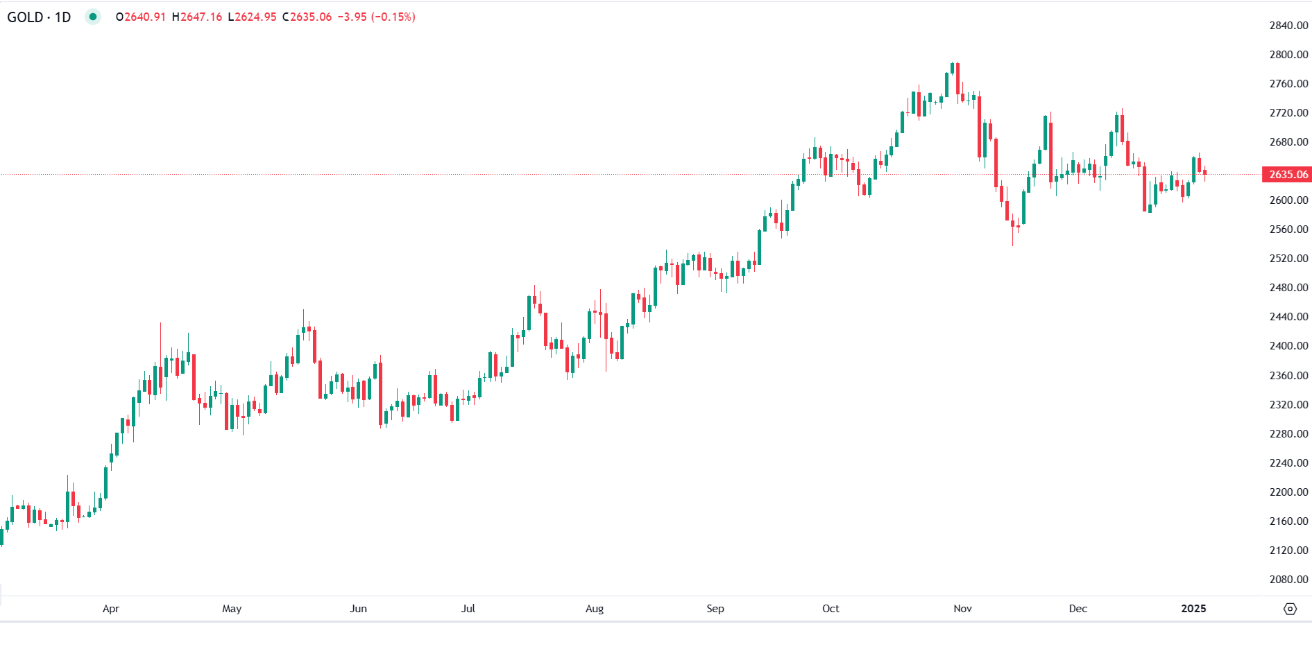Viewport: 1312px width, 667px height.
Task: Click the Sep label on time axis
Action: click(715, 609)
